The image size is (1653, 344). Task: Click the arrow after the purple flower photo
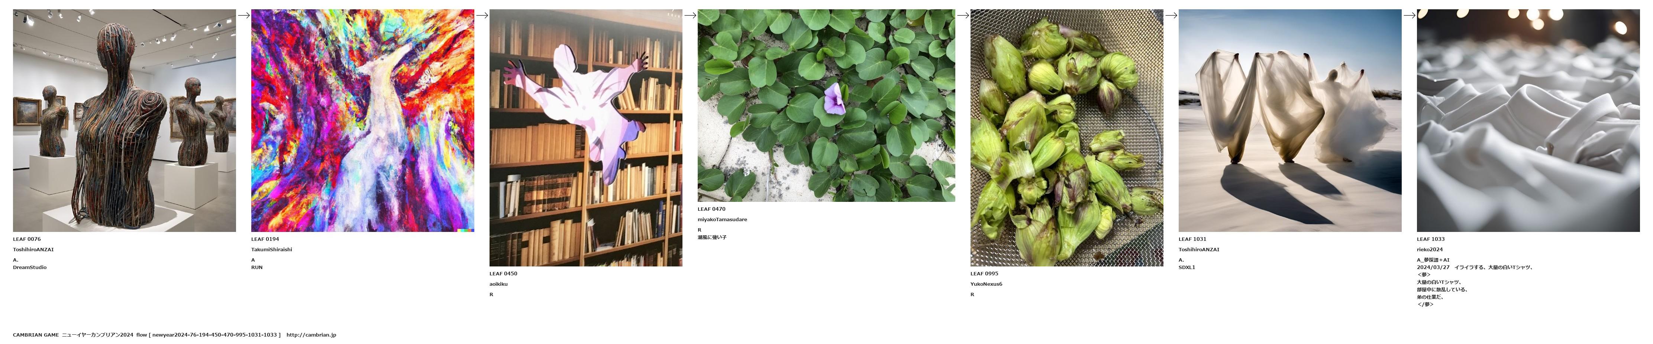[962, 15]
